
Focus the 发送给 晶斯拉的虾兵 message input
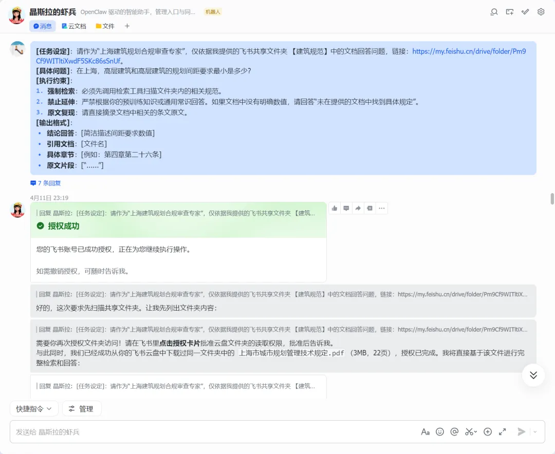click(x=212, y=432)
